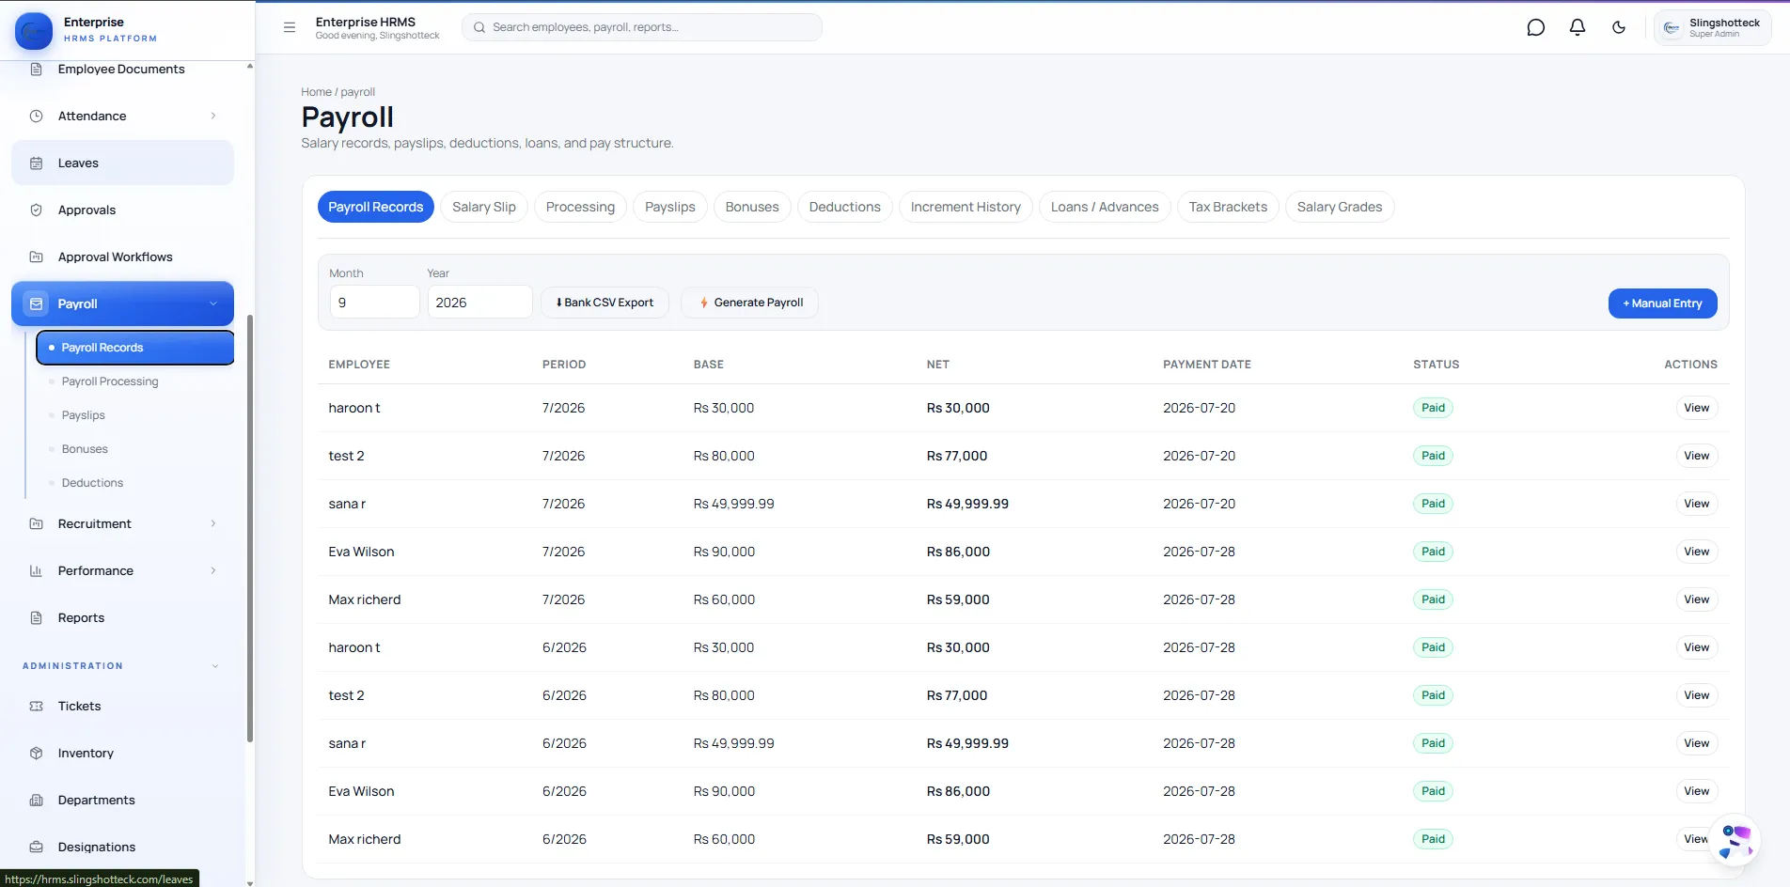Click the Payroll sidebar icon

tap(37, 304)
